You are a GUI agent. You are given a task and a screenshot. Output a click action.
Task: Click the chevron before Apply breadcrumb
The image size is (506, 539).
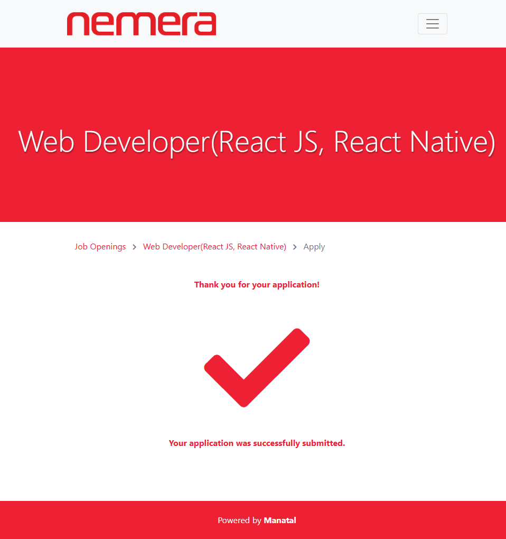point(295,247)
